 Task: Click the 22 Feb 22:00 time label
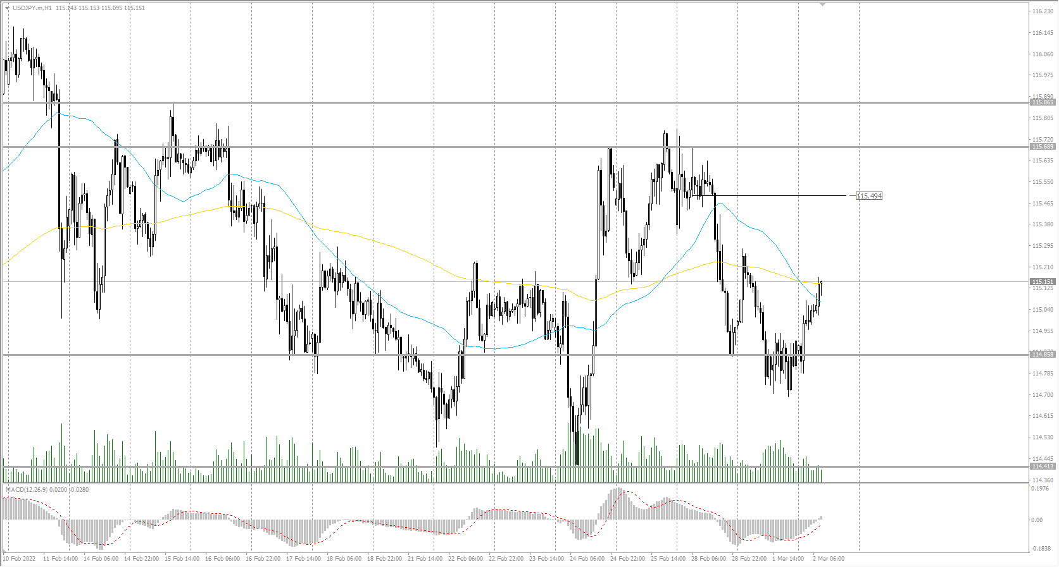pyautogui.click(x=506, y=559)
